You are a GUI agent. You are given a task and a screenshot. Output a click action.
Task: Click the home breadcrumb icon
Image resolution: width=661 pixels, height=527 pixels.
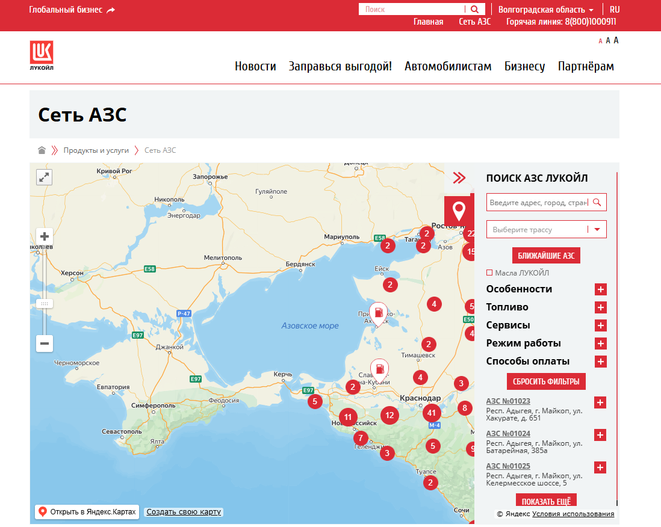click(x=42, y=150)
